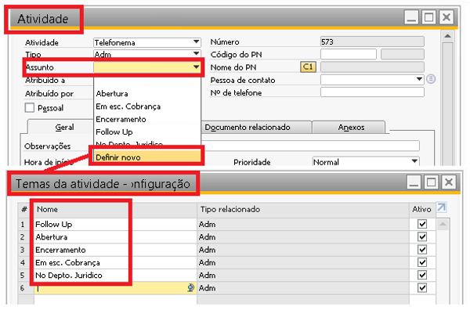470x310 pixels.
Task: Select the Follow Up name cell in row 1
Action: pyautogui.click(x=115, y=224)
